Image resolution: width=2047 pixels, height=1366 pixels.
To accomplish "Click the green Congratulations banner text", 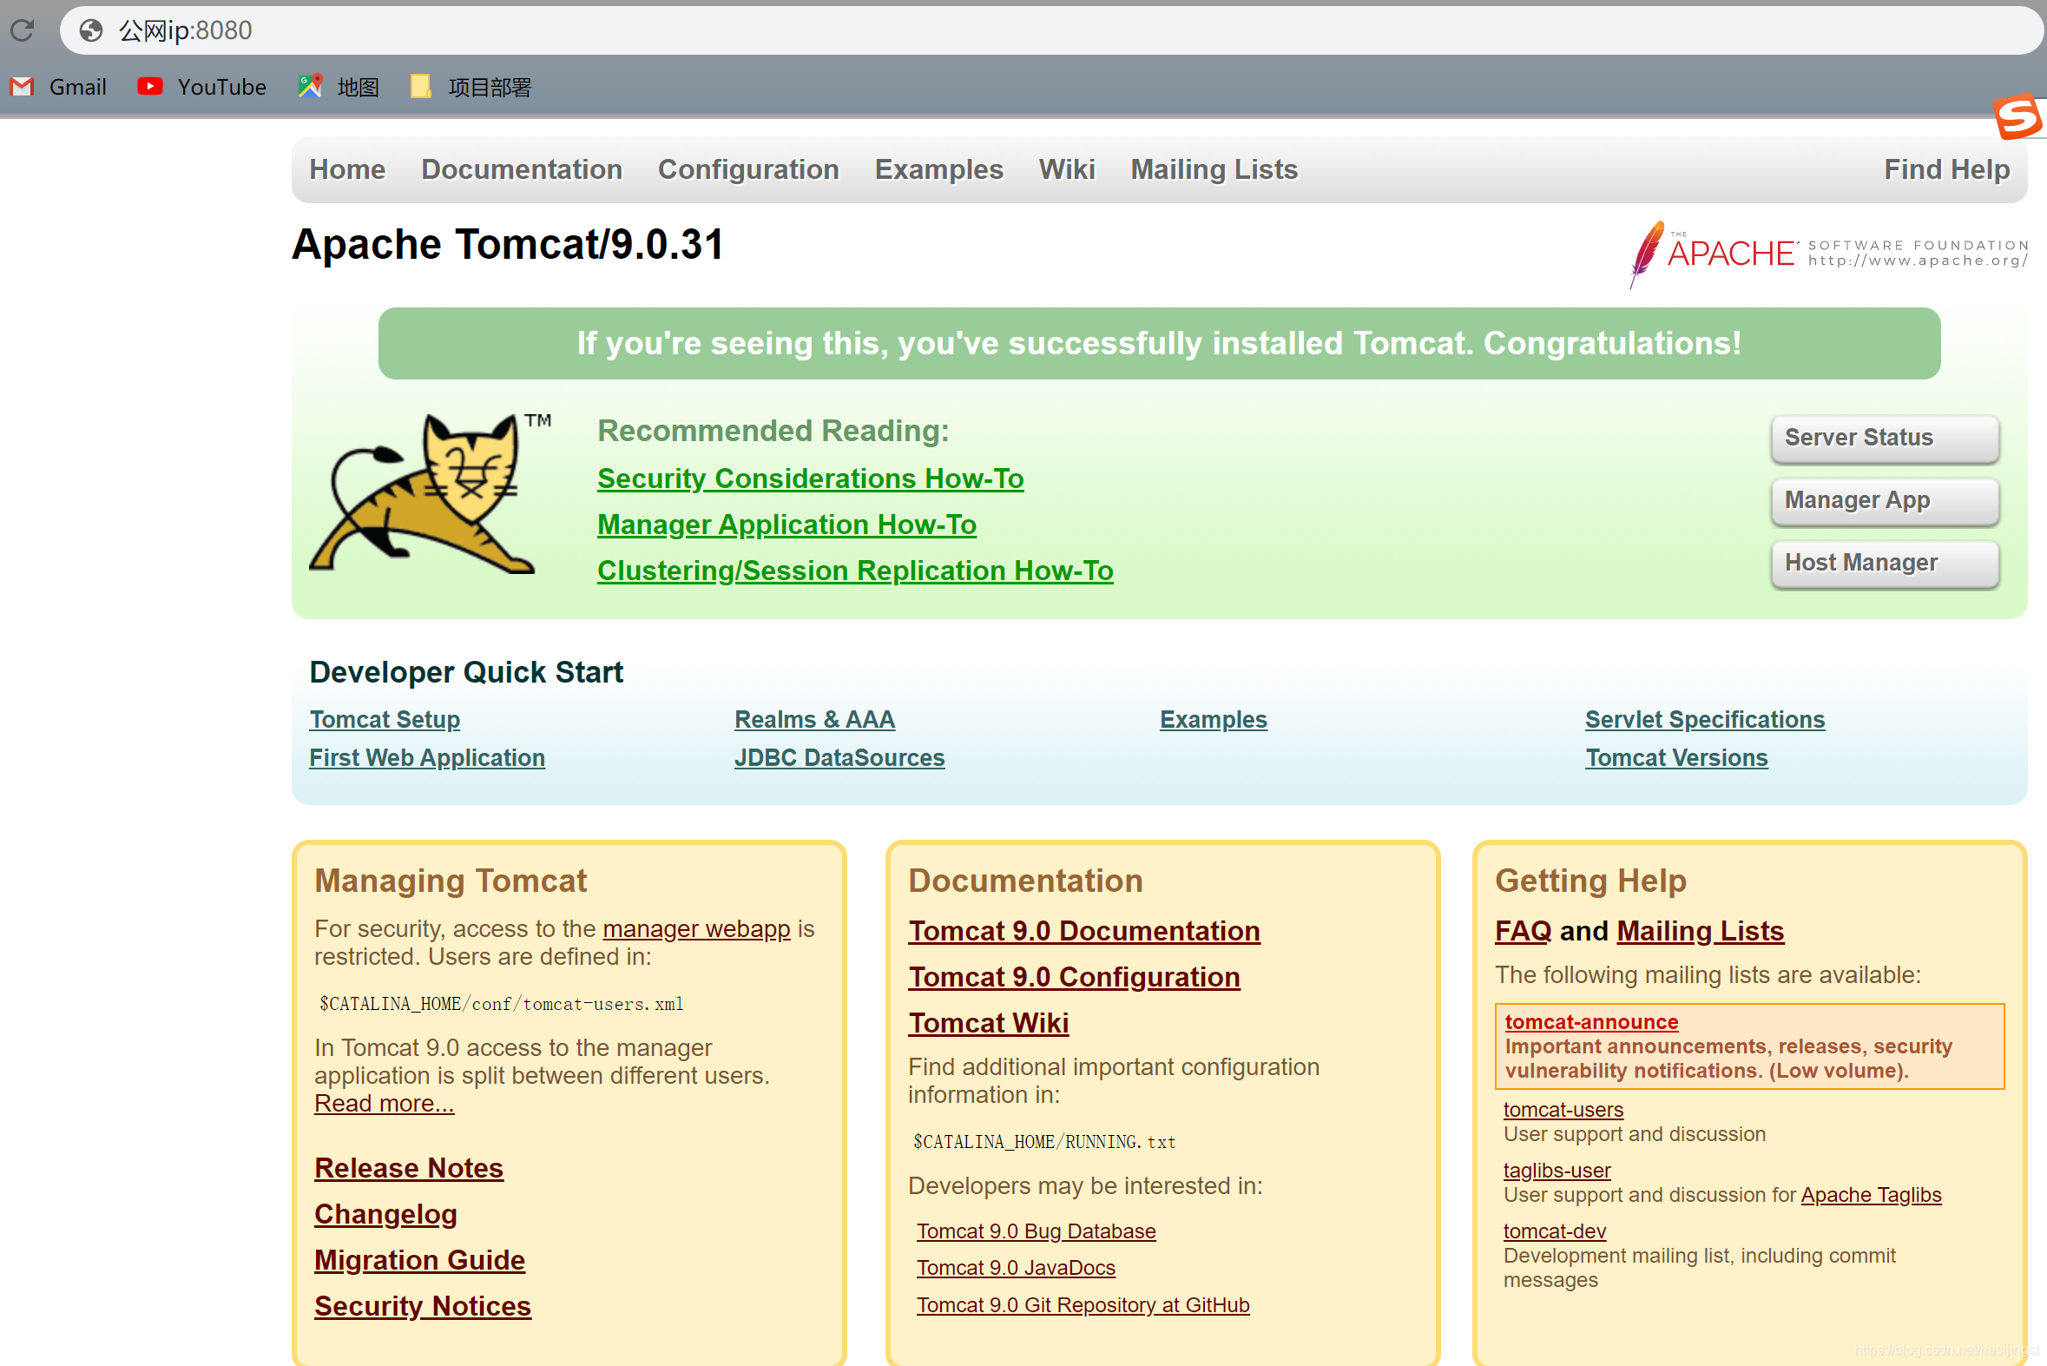I will pos(1159,343).
